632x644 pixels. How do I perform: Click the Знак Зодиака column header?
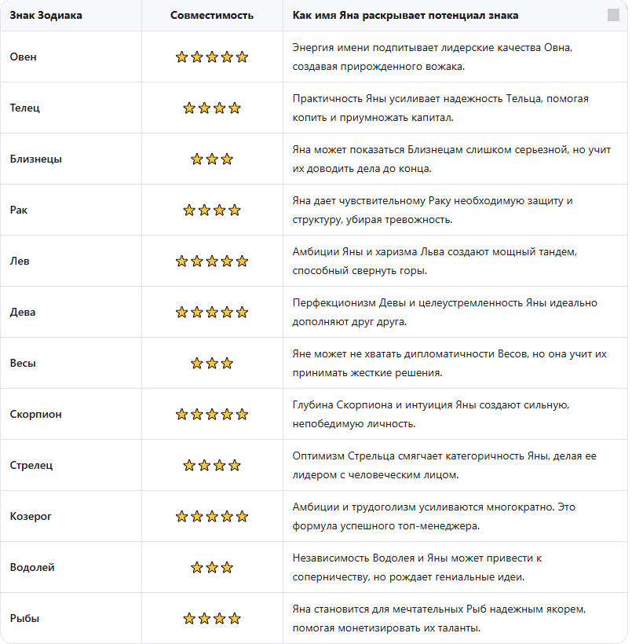point(46,15)
